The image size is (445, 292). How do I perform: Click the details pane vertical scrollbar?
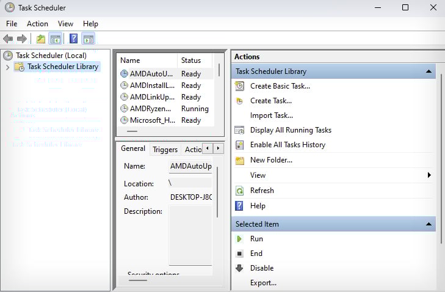pyautogui.click(x=217, y=193)
